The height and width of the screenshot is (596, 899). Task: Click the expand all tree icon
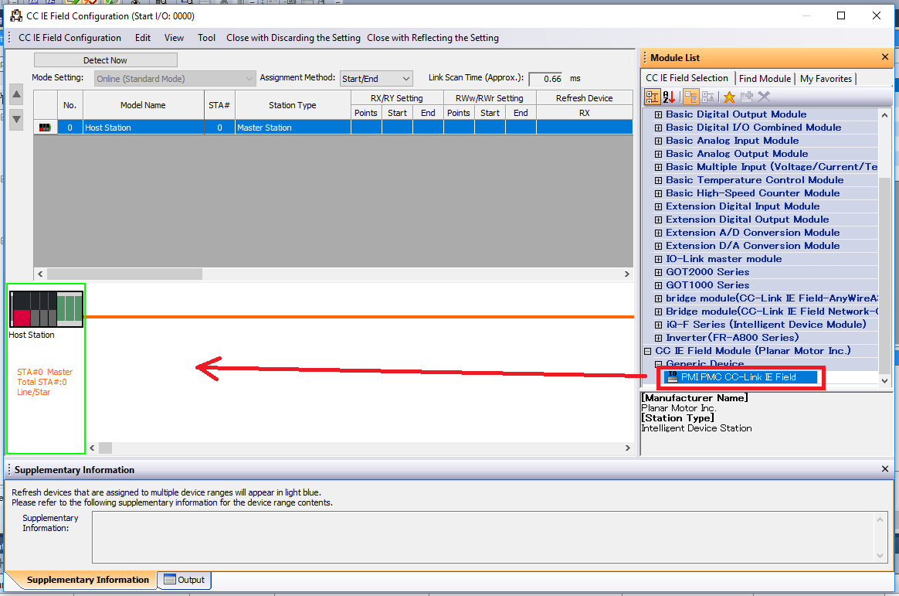click(690, 97)
